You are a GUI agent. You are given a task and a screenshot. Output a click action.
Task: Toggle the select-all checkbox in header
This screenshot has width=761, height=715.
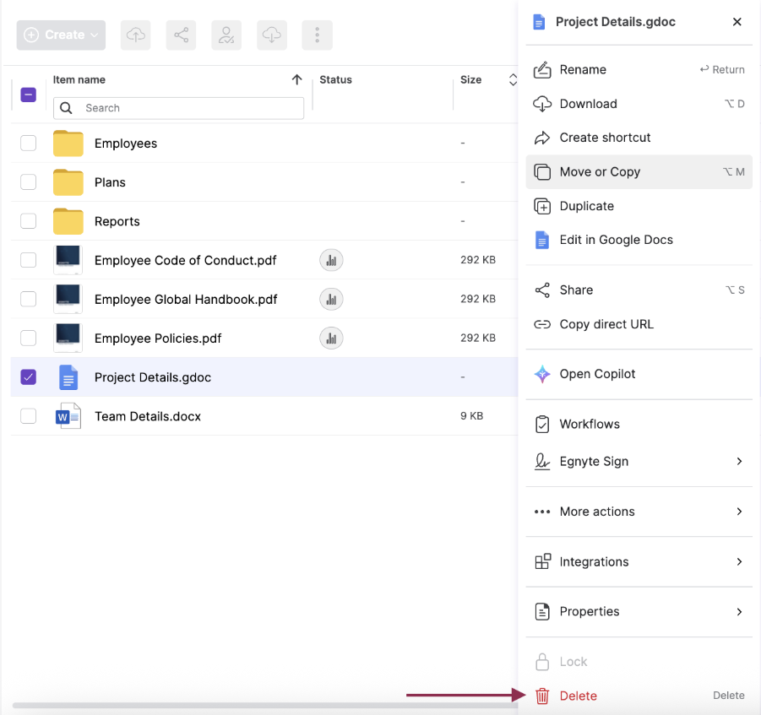click(x=29, y=95)
